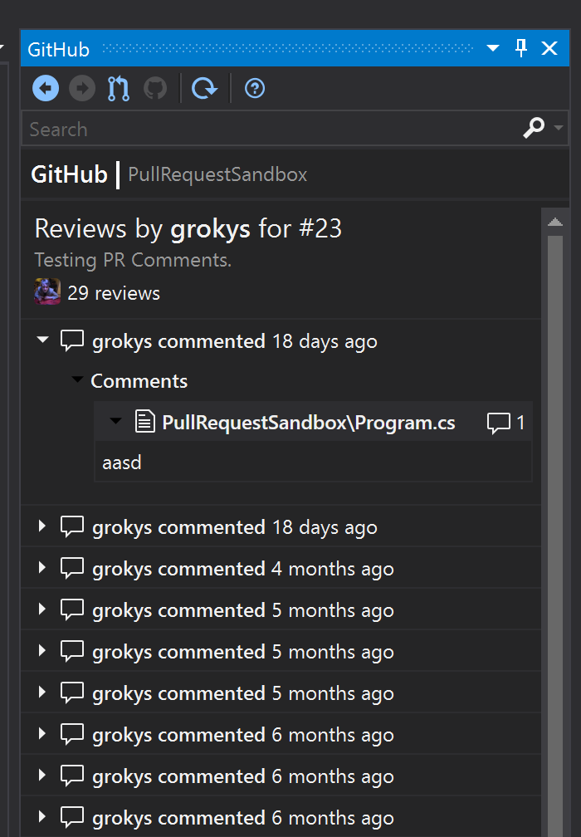Click the speech bubble icon of expanded first review
Screen dimensions: 581x837
point(72,341)
